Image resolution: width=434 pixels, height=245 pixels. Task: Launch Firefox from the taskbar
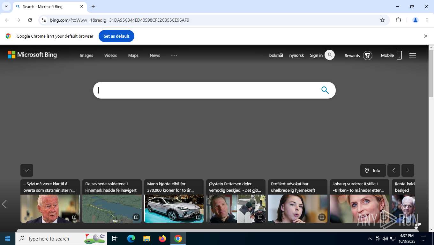(x=162, y=239)
